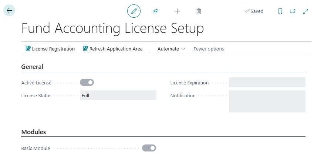
Task: Click the Refresh Application Area action
Action: click(x=113, y=49)
